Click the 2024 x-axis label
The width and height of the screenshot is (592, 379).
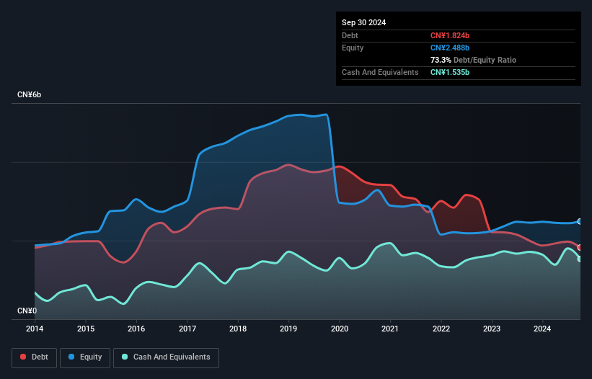[x=542, y=329]
